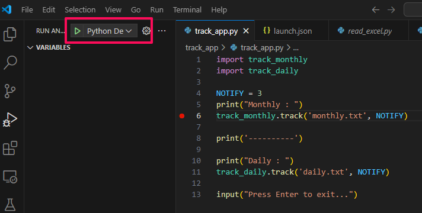
Task: Click the input("Press Enter to exit...") line
Action: (287, 195)
